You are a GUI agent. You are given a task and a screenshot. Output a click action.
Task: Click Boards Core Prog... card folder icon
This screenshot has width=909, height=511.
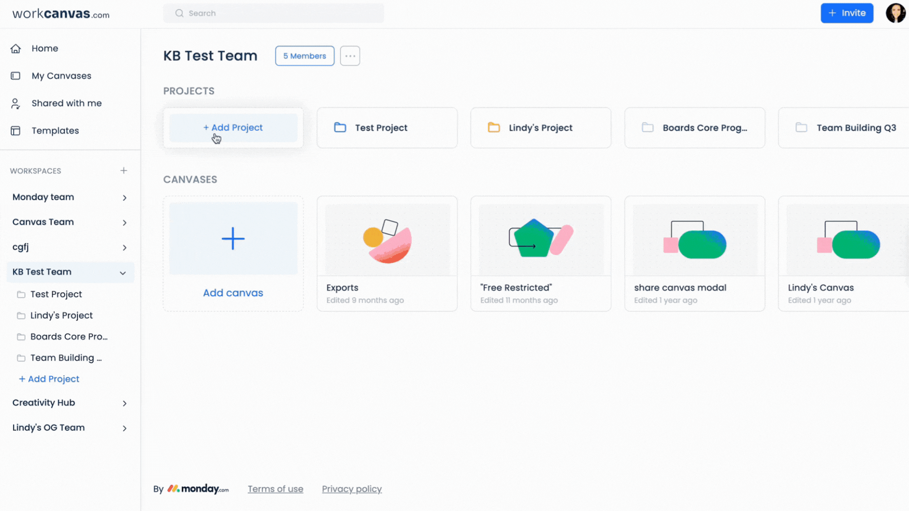click(x=648, y=128)
